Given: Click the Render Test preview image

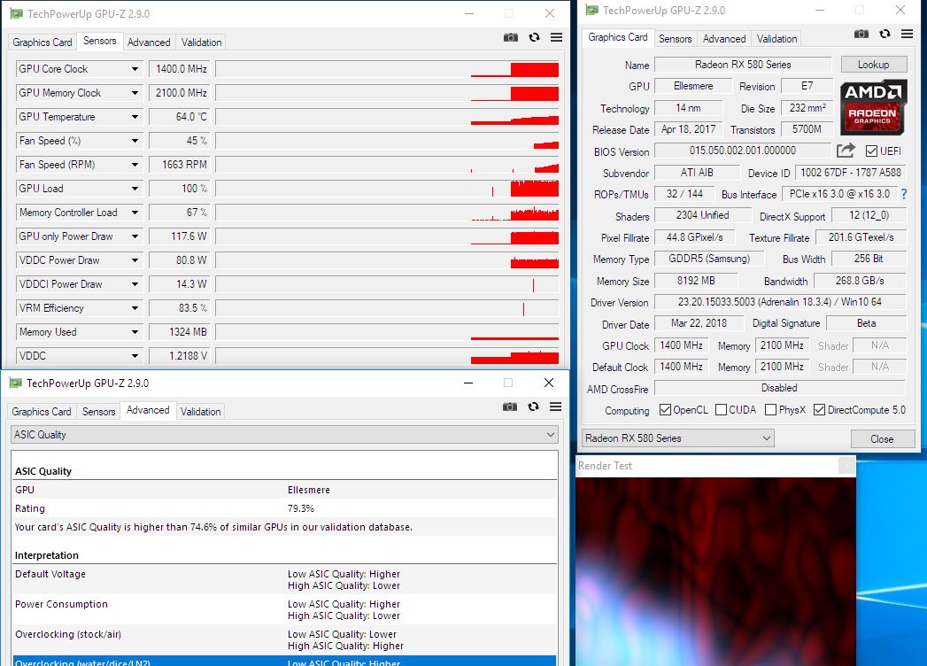Looking at the screenshot, I should 715,571.
